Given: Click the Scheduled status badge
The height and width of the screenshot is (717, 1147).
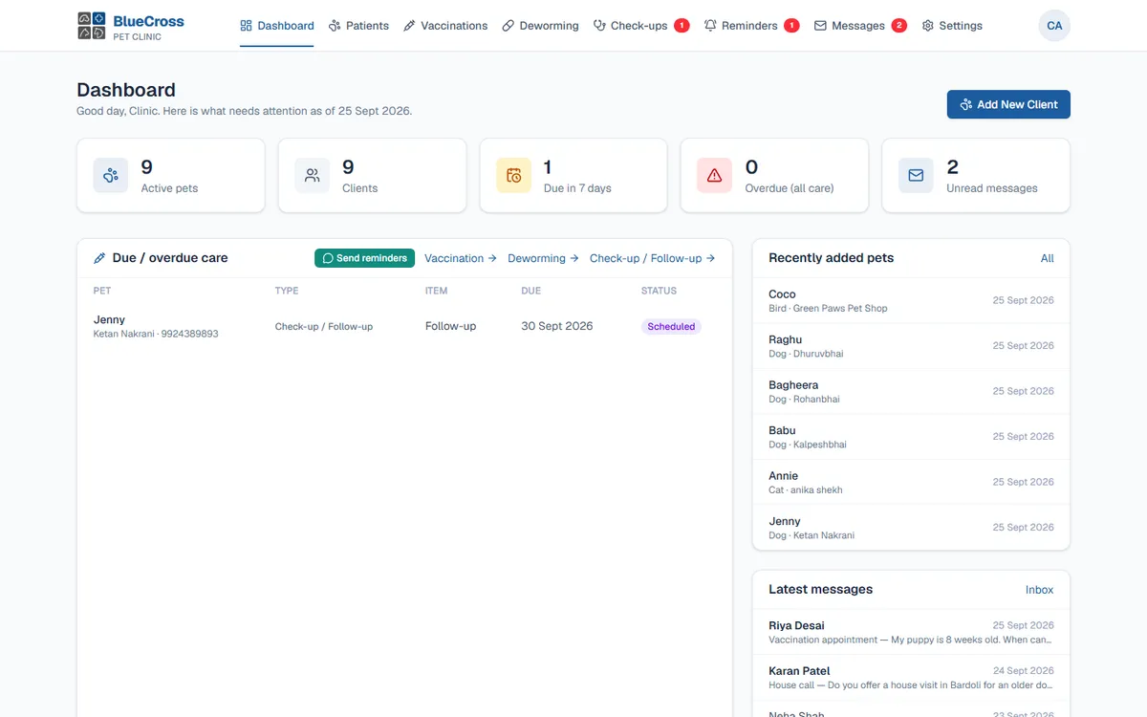Looking at the screenshot, I should point(671,326).
